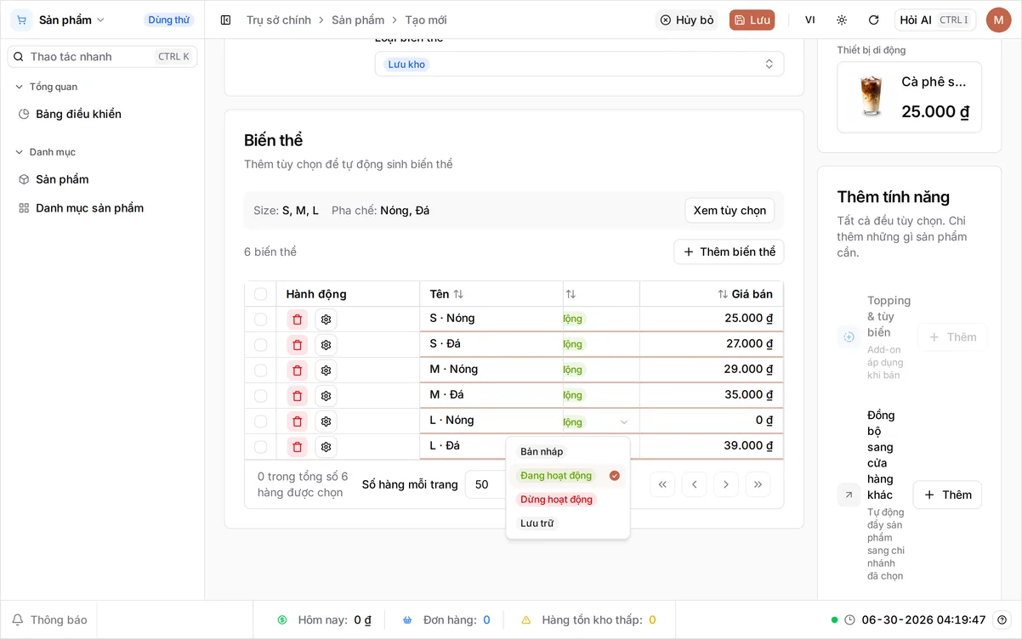Open the Hỏi AI assistant button
Viewport: 1022px width, 639px height.
(x=935, y=20)
